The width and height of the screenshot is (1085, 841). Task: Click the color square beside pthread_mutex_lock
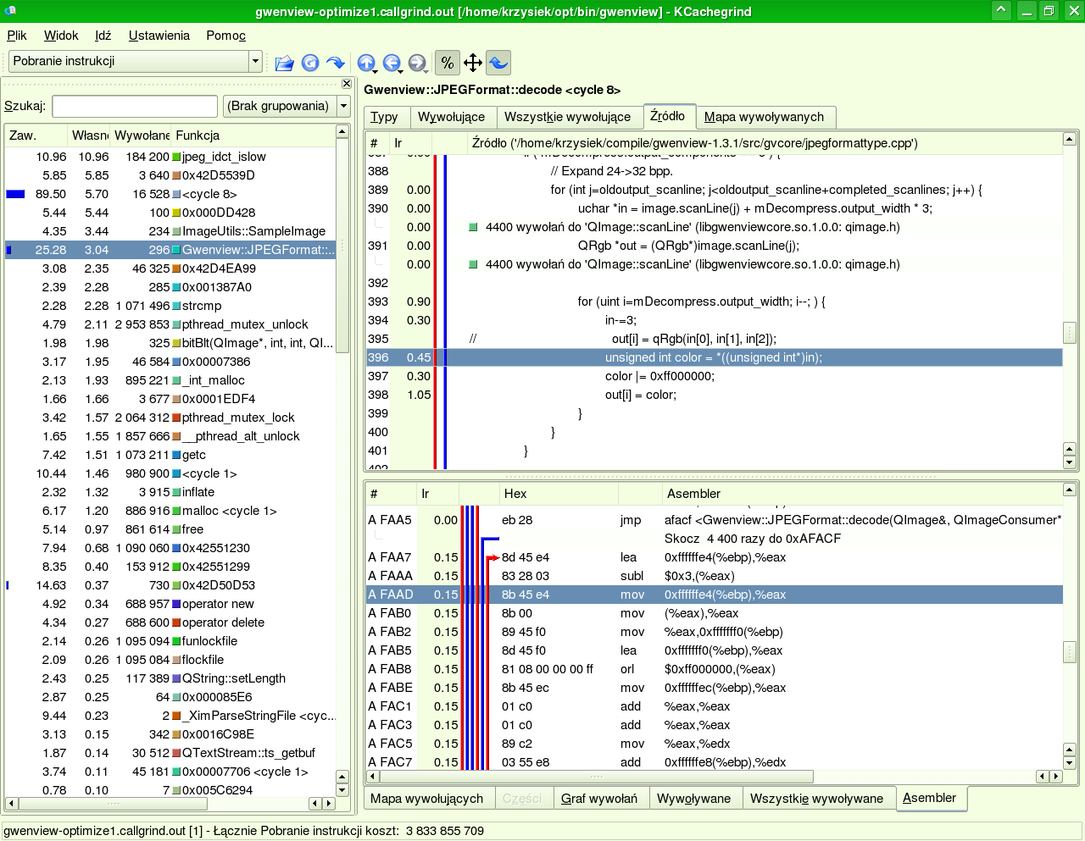[176, 418]
